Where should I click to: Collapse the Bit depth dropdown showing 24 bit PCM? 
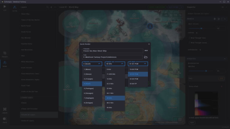pos(138,64)
